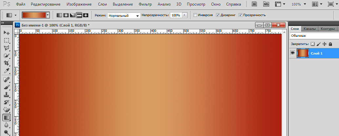339x136 pixels.
Task: Select the Clone Stamp tool
Action: tap(7, 95)
